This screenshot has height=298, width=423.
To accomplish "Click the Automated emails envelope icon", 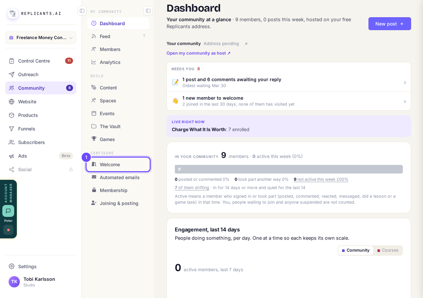I will tap(94, 177).
